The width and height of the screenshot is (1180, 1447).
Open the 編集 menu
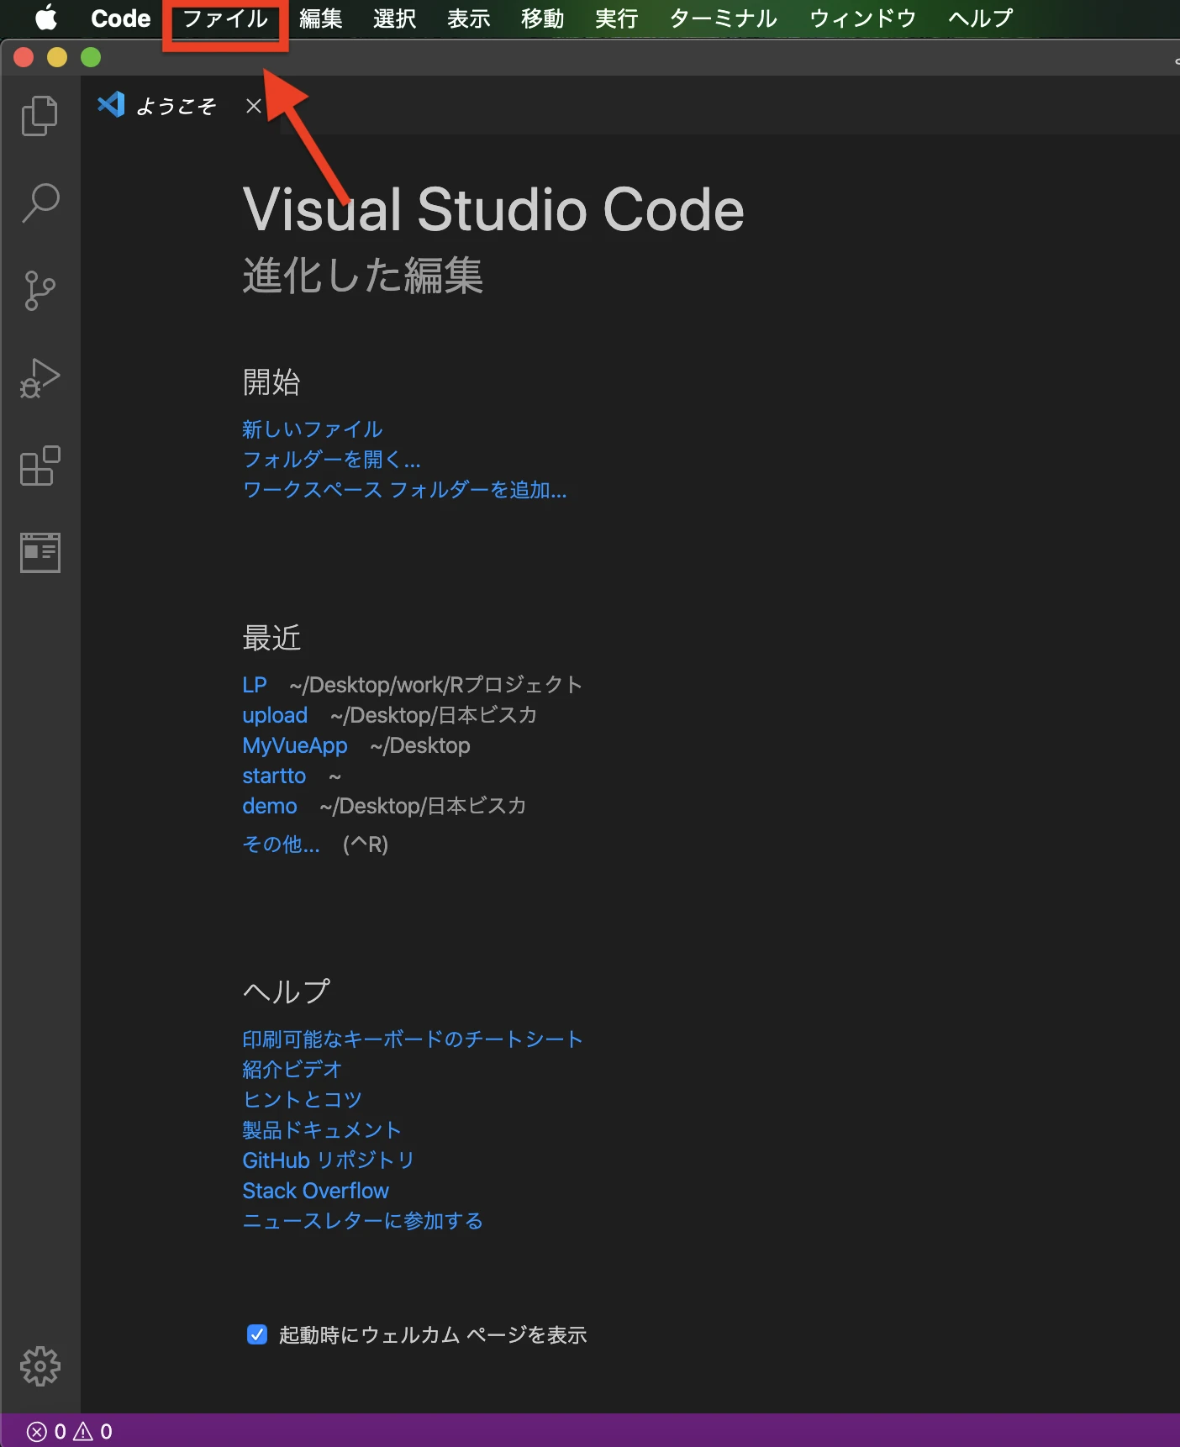coord(321,18)
